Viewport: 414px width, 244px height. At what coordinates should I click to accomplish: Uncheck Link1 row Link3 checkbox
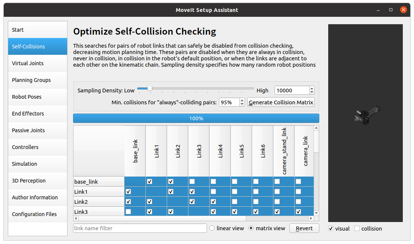click(x=192, y=191)
